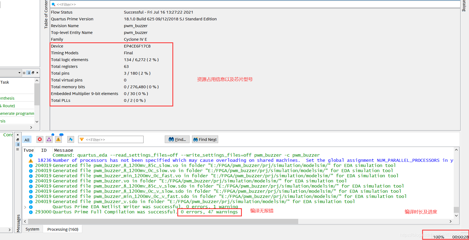Viewport: 469px width, 240px height.
Task: Open the Table of Contents side tab
Action: click(46, 14)
